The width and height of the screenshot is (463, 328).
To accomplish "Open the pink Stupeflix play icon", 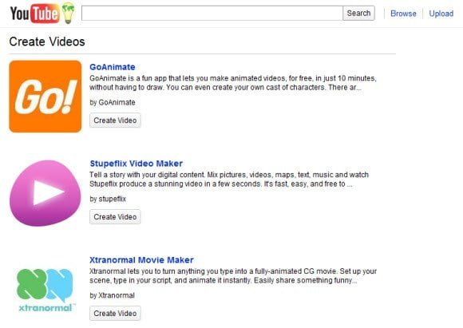I will [46, 193].
